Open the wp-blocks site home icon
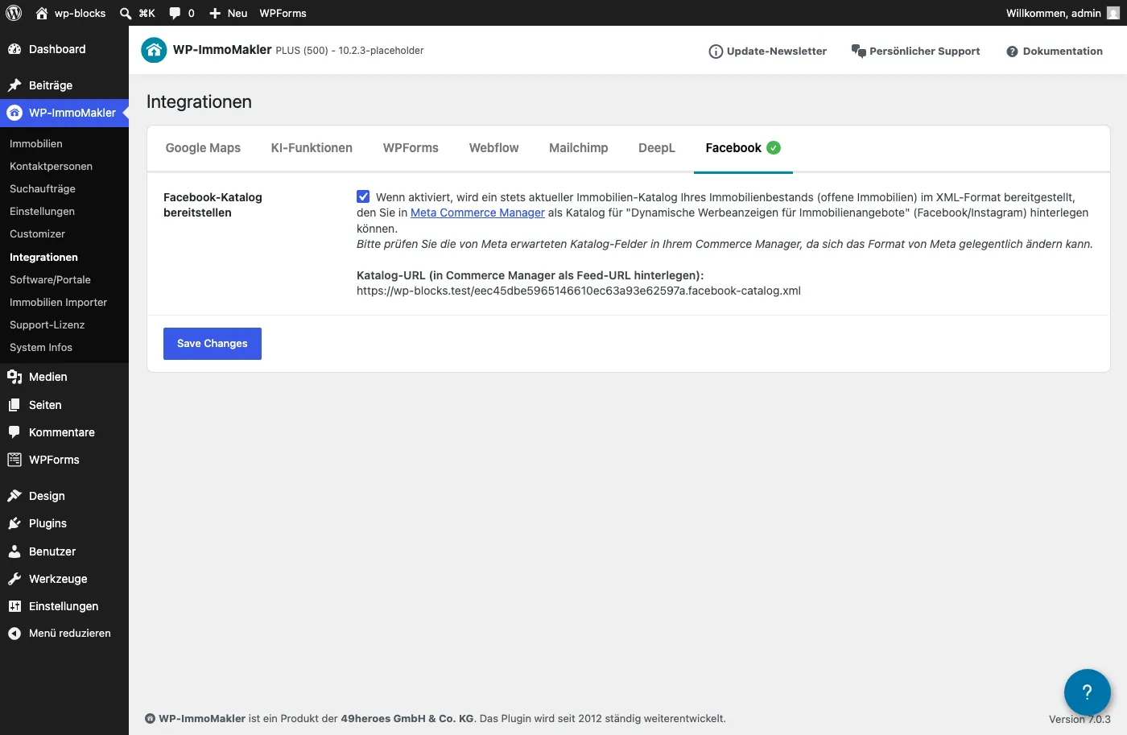The width and height of the screenshot is (1127, 735). tap(42, 13)
